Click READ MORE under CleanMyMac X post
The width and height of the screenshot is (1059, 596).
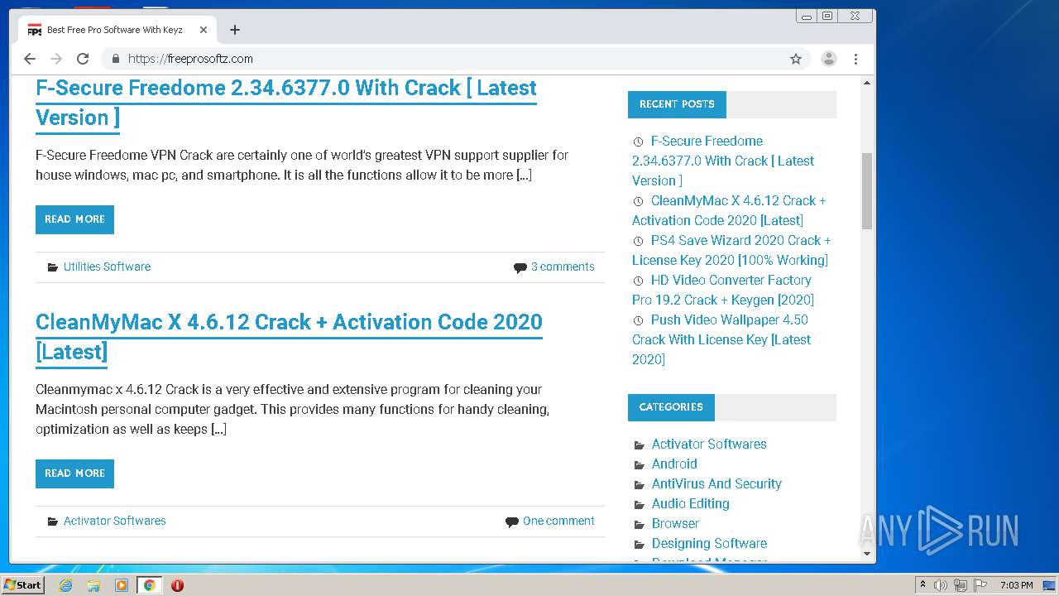[x=74, y=473]
